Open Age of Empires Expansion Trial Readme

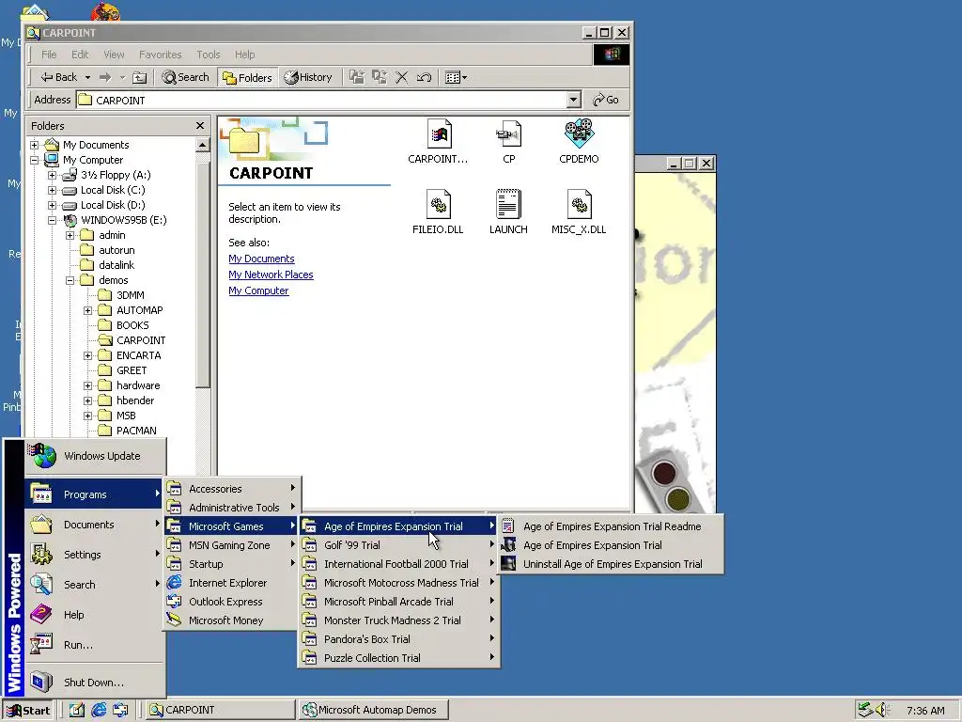tap(611, 526)
